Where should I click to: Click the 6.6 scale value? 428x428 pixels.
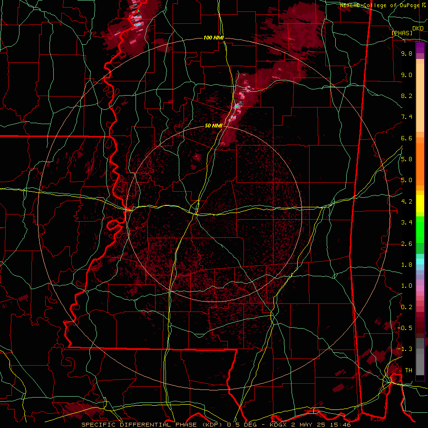pos(407,138)
